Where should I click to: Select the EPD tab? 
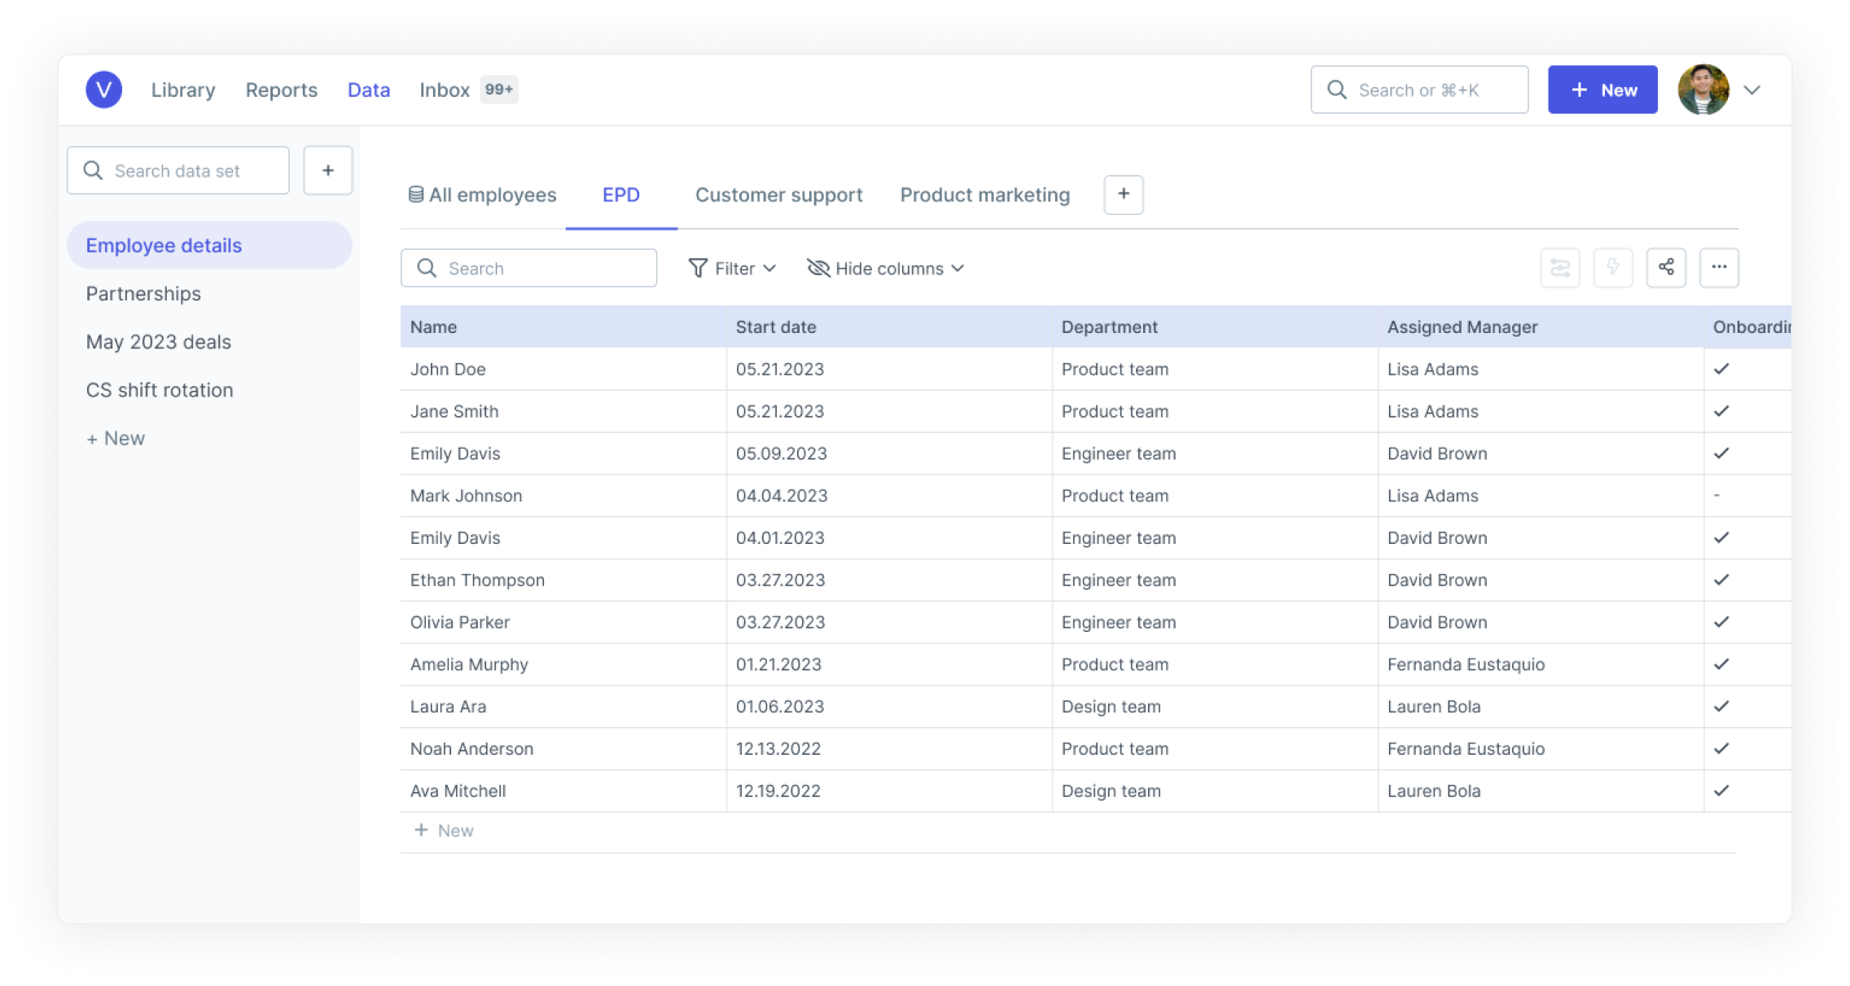pyautogui.click(x=621, y=195)
